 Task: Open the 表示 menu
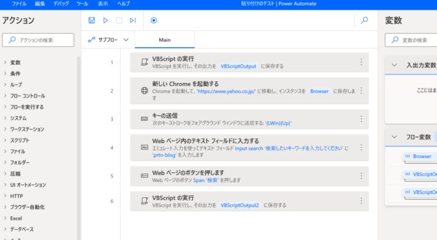pos(103,3)
